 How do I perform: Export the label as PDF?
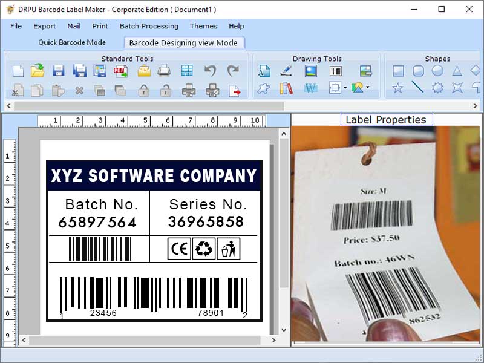(120, 71)
